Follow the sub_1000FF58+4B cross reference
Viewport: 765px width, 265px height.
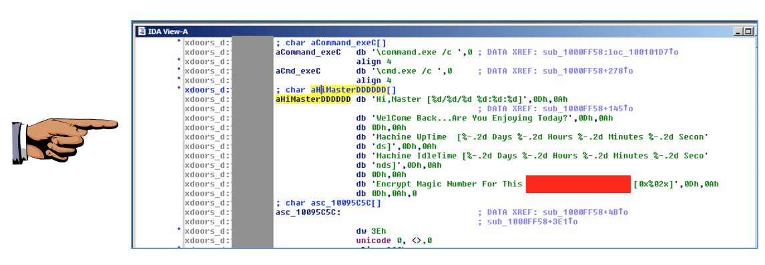[x=585, y=212]
